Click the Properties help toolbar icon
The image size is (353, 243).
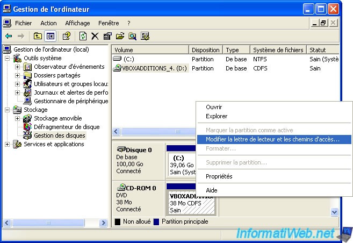(x=67, y=36)
